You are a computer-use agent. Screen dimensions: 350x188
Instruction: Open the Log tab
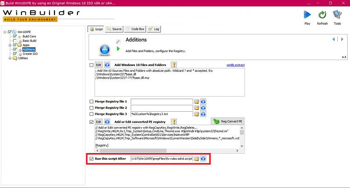[x=154, y=29]
